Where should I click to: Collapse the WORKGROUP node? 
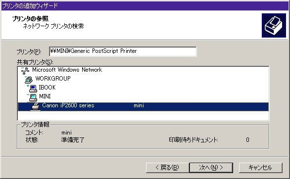coord(26,77)
